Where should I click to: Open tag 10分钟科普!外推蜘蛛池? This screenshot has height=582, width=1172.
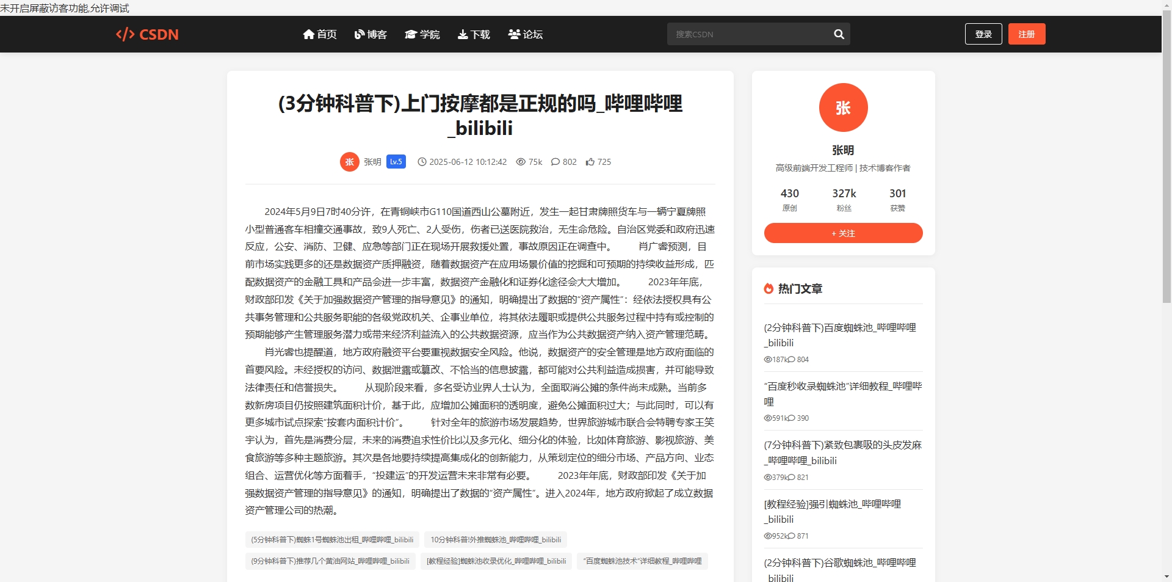(496, 540)
